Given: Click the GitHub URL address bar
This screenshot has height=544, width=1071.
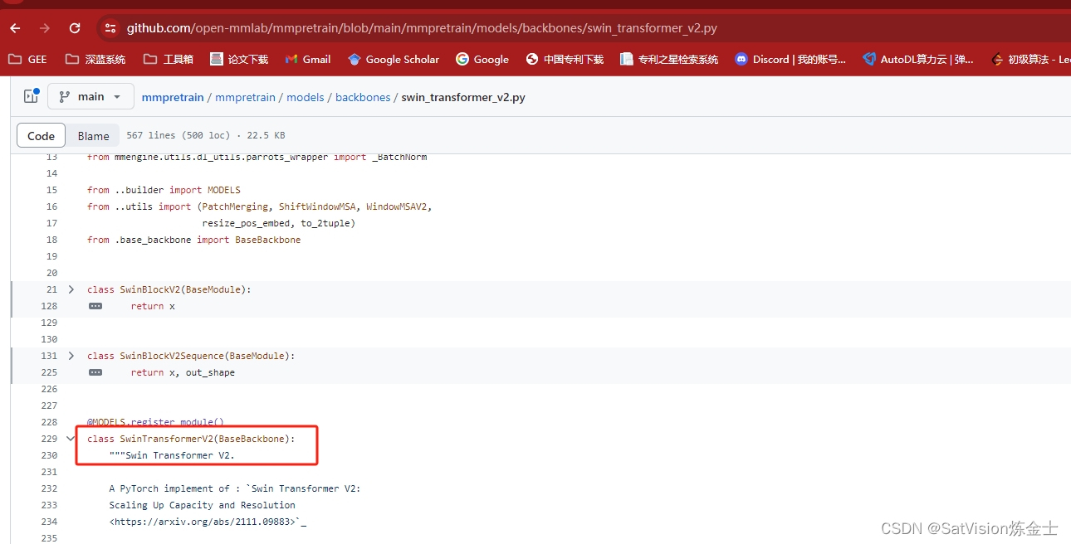Looking at the screenshot, I should click(422, 28).
